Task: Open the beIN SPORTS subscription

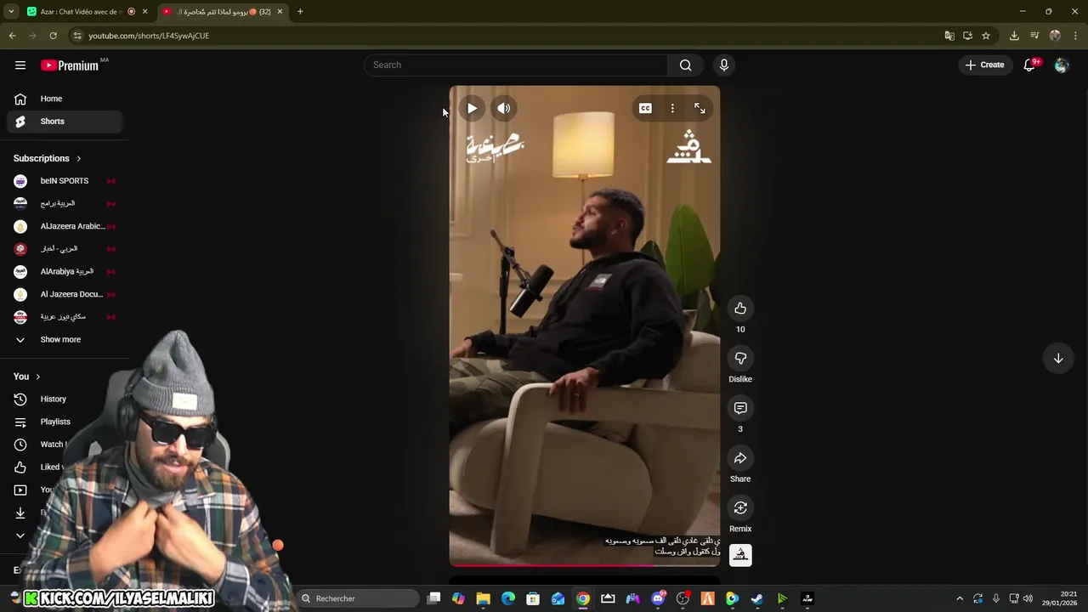Action: 65,181
